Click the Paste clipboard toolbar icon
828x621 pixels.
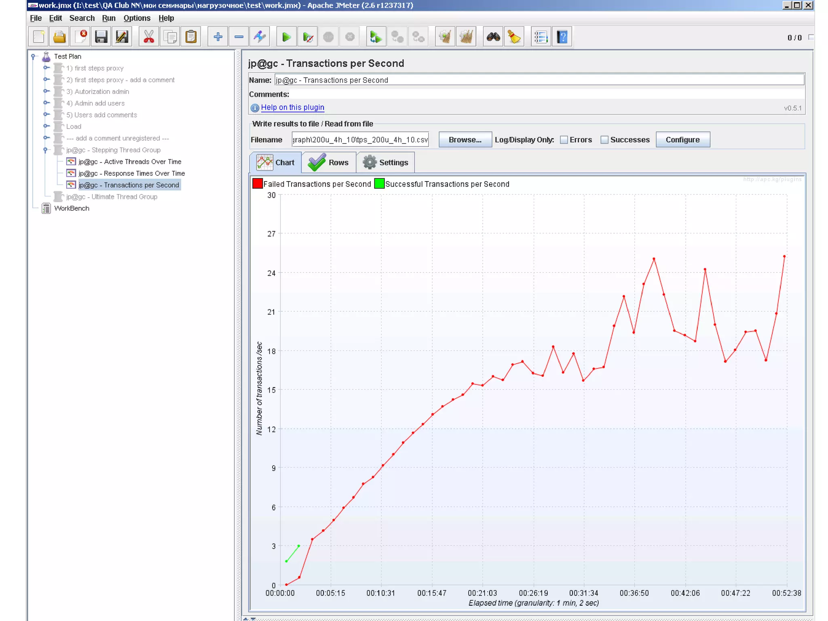click(191, 37)
